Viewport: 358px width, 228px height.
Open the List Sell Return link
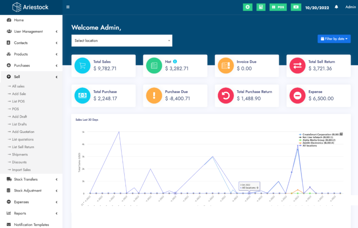point(23,147)
